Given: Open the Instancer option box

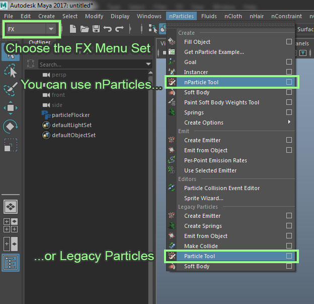Looking at the screenshot, I should pos(289,72).
